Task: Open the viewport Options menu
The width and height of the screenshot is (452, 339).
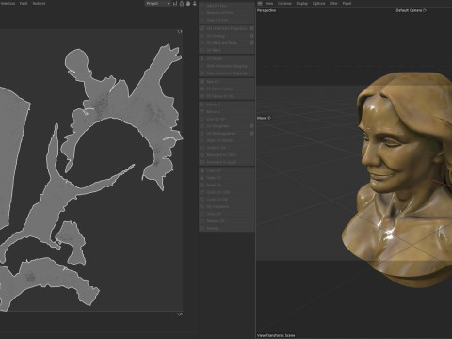Action: (x=318, y=3)
